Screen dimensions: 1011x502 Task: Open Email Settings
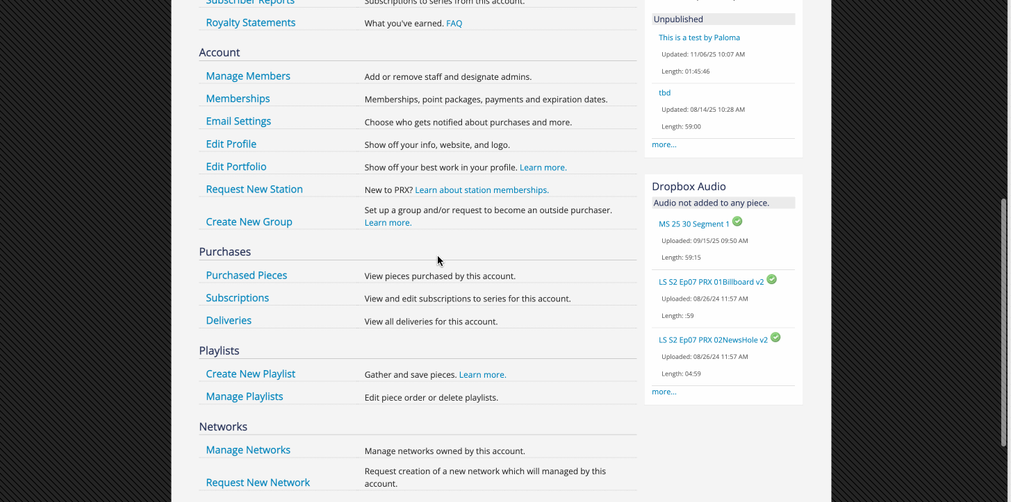(x=238, y=121)
